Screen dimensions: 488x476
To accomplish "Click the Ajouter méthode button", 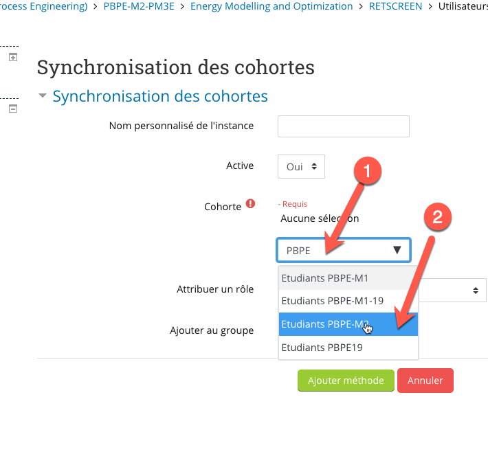I will pos(346,381).
